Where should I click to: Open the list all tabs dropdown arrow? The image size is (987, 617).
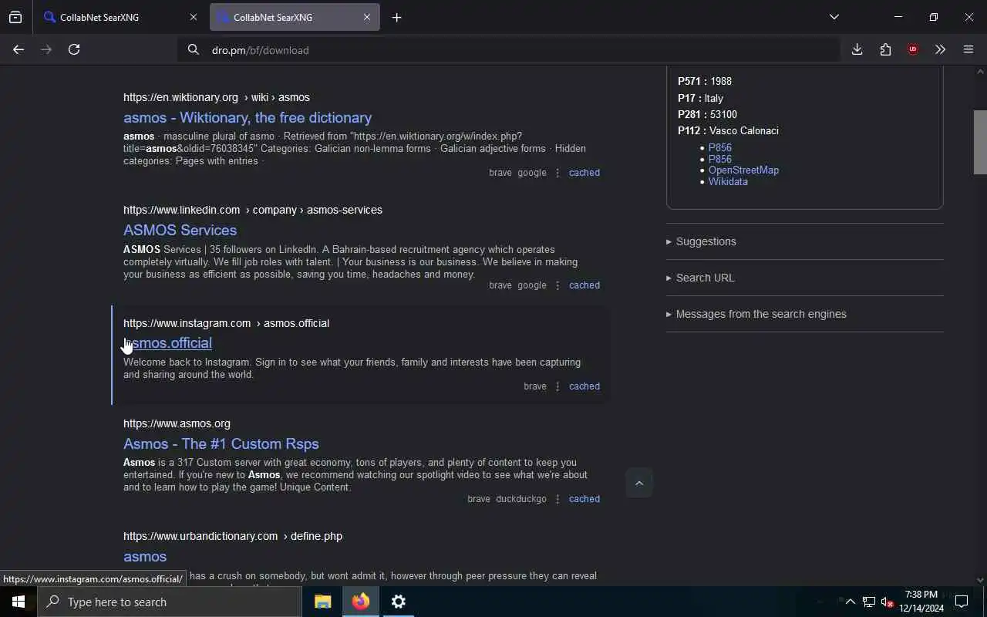click(x=834, y=17)
